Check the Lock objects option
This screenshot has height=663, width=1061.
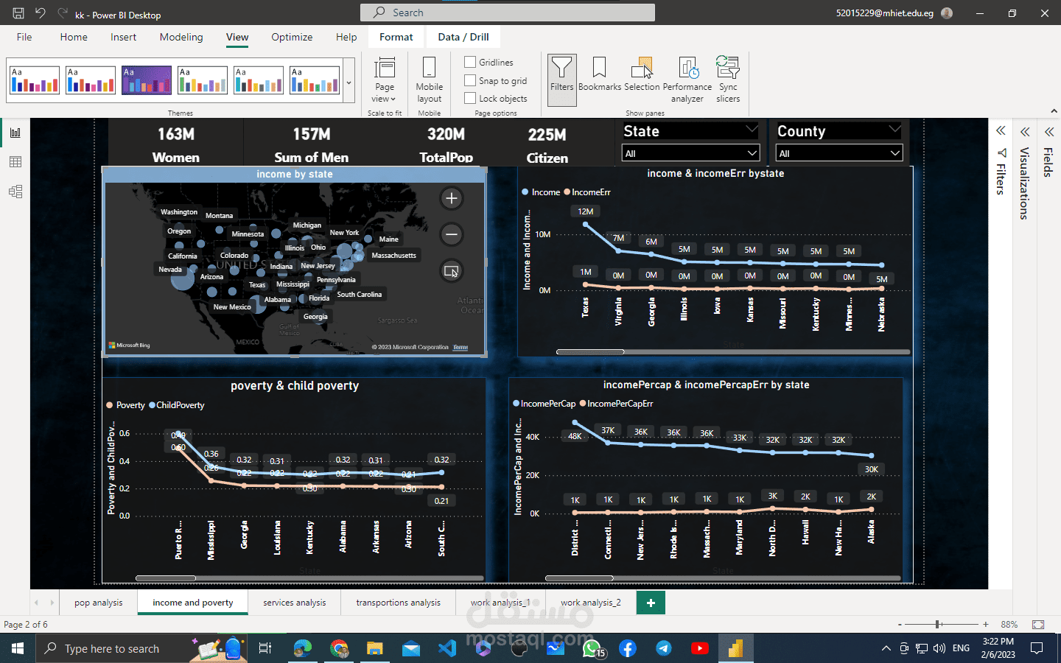[x=470, y=98]
